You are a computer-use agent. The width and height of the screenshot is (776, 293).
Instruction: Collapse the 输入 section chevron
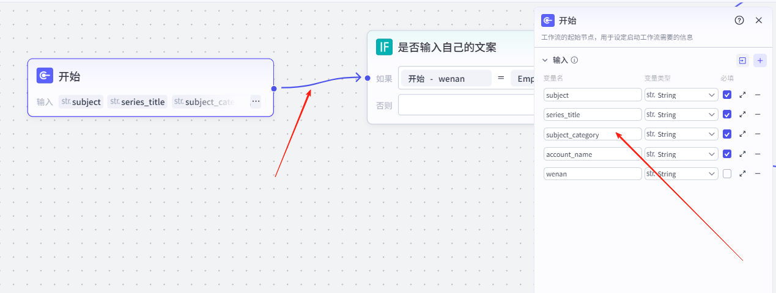pos(545,60)
